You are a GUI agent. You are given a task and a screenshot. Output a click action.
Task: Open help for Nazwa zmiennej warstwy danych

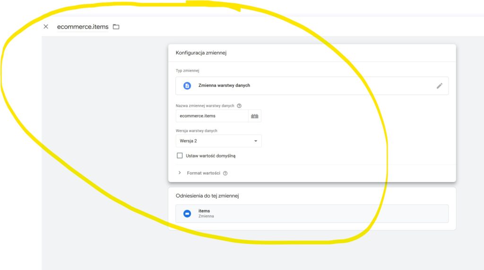[x=239, y=106]
